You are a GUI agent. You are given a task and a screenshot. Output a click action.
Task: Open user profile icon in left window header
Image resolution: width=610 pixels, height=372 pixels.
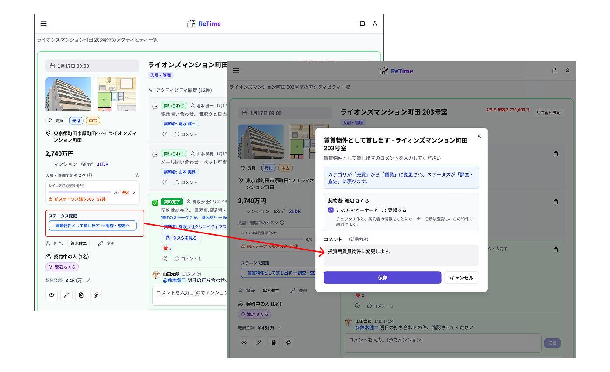click(x=375, y=24)
